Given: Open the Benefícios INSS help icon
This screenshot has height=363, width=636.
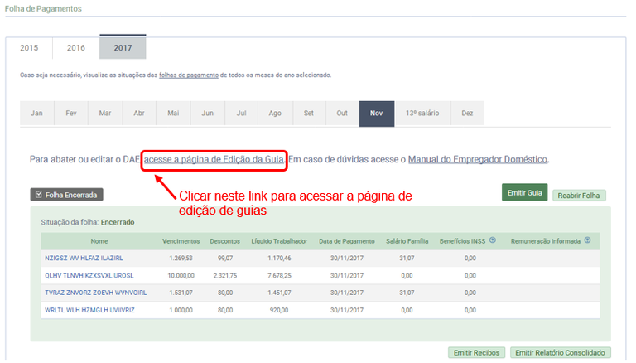Looking at the screenshot, I should [493, 240].
